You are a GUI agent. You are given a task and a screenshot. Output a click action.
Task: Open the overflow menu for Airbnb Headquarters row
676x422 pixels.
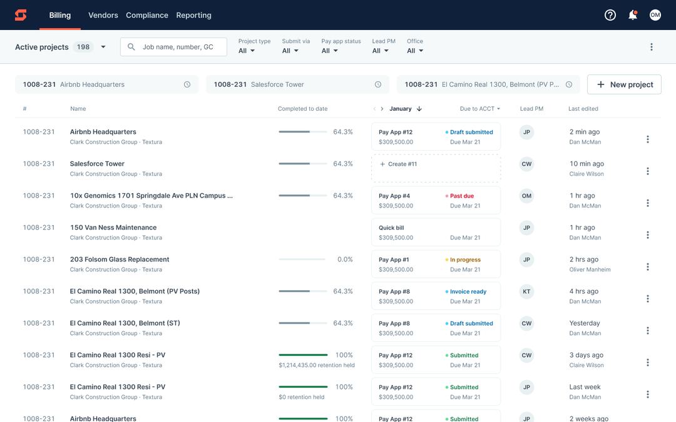(648, 139)
